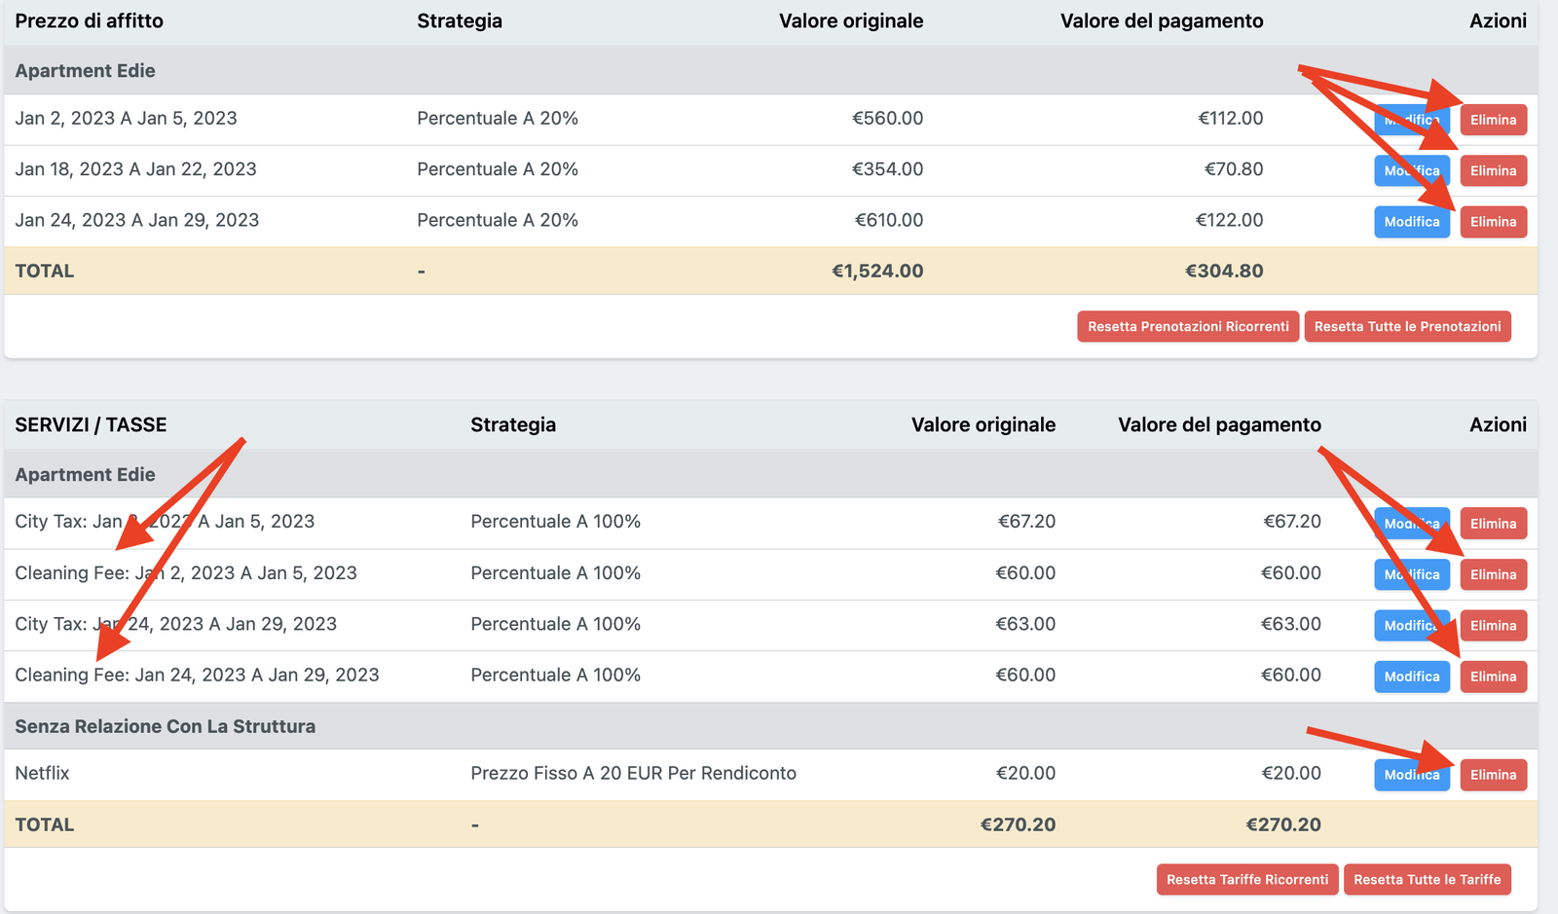Click Modifica for Jan 18 to Jan 22 rental

point(1412,170)
